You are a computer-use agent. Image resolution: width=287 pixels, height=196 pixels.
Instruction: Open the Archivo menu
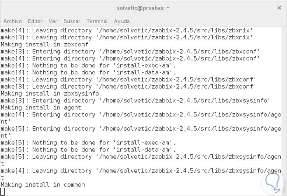[x=13, y=21]
